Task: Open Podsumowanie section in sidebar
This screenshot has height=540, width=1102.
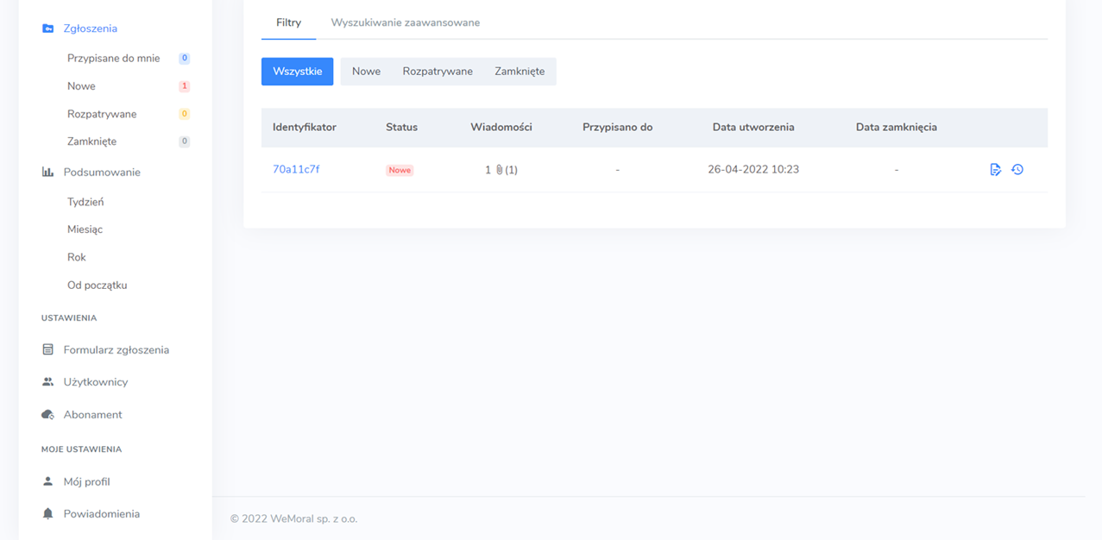Action: 102,173
